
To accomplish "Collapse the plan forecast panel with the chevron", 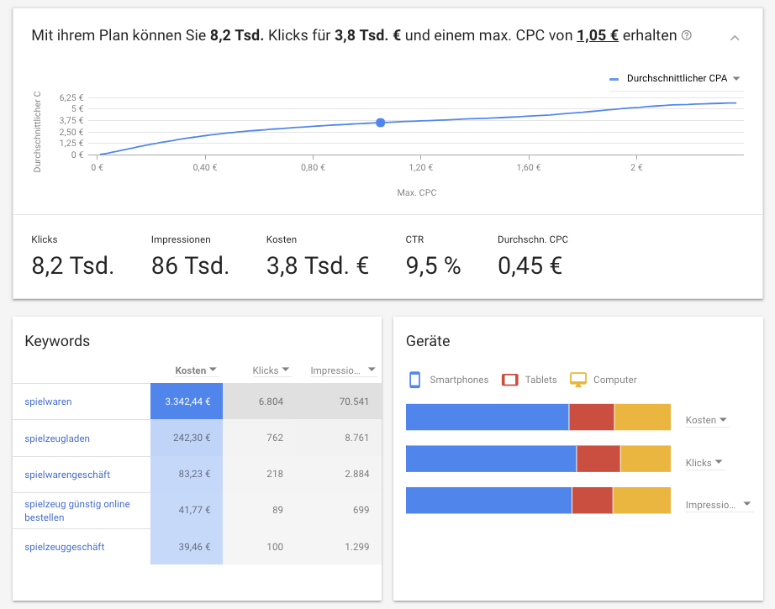I will point(735,38).
